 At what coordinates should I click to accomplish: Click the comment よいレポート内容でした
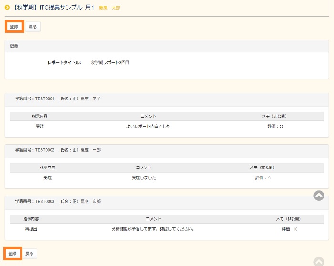tap(148, 127)
